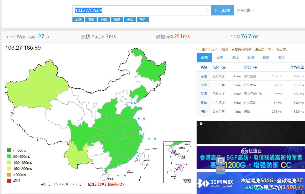Viewport: 305px width, 194px height.
Task: Click the 150~200ms legend color swatch
Action: 9,169
